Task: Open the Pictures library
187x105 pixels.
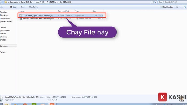Action: tap(4, 37)
